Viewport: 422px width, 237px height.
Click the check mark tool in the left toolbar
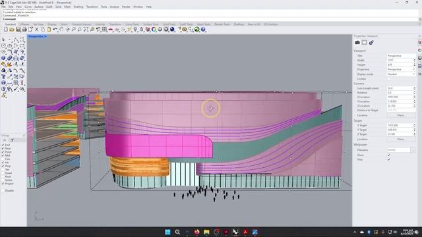(x=16, y=89)
